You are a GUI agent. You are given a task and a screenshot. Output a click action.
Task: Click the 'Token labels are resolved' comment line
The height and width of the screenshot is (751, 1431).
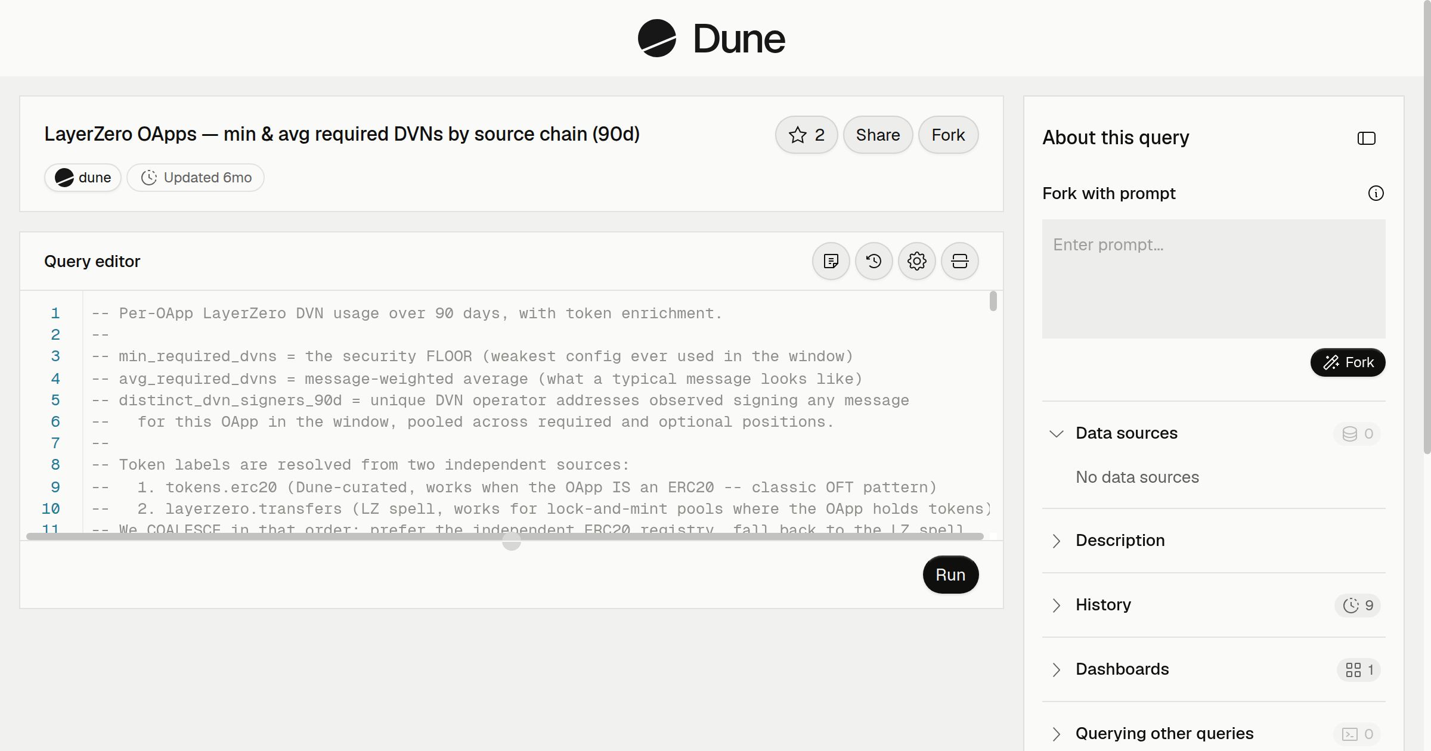360,464
